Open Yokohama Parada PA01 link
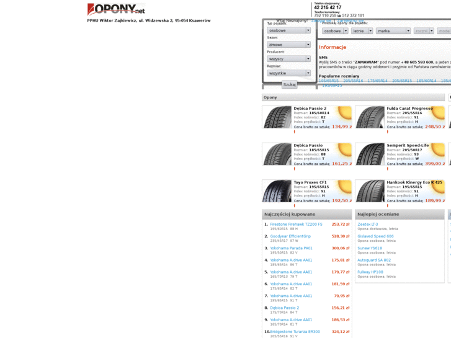 click(291, 248)
